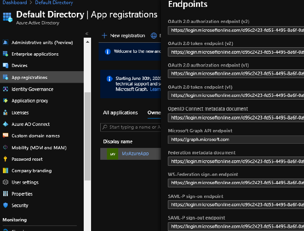Image resolution: width=304 pixels, height=231 pixels.
Task: Click the Company branding icon
Action: (6, 171)
